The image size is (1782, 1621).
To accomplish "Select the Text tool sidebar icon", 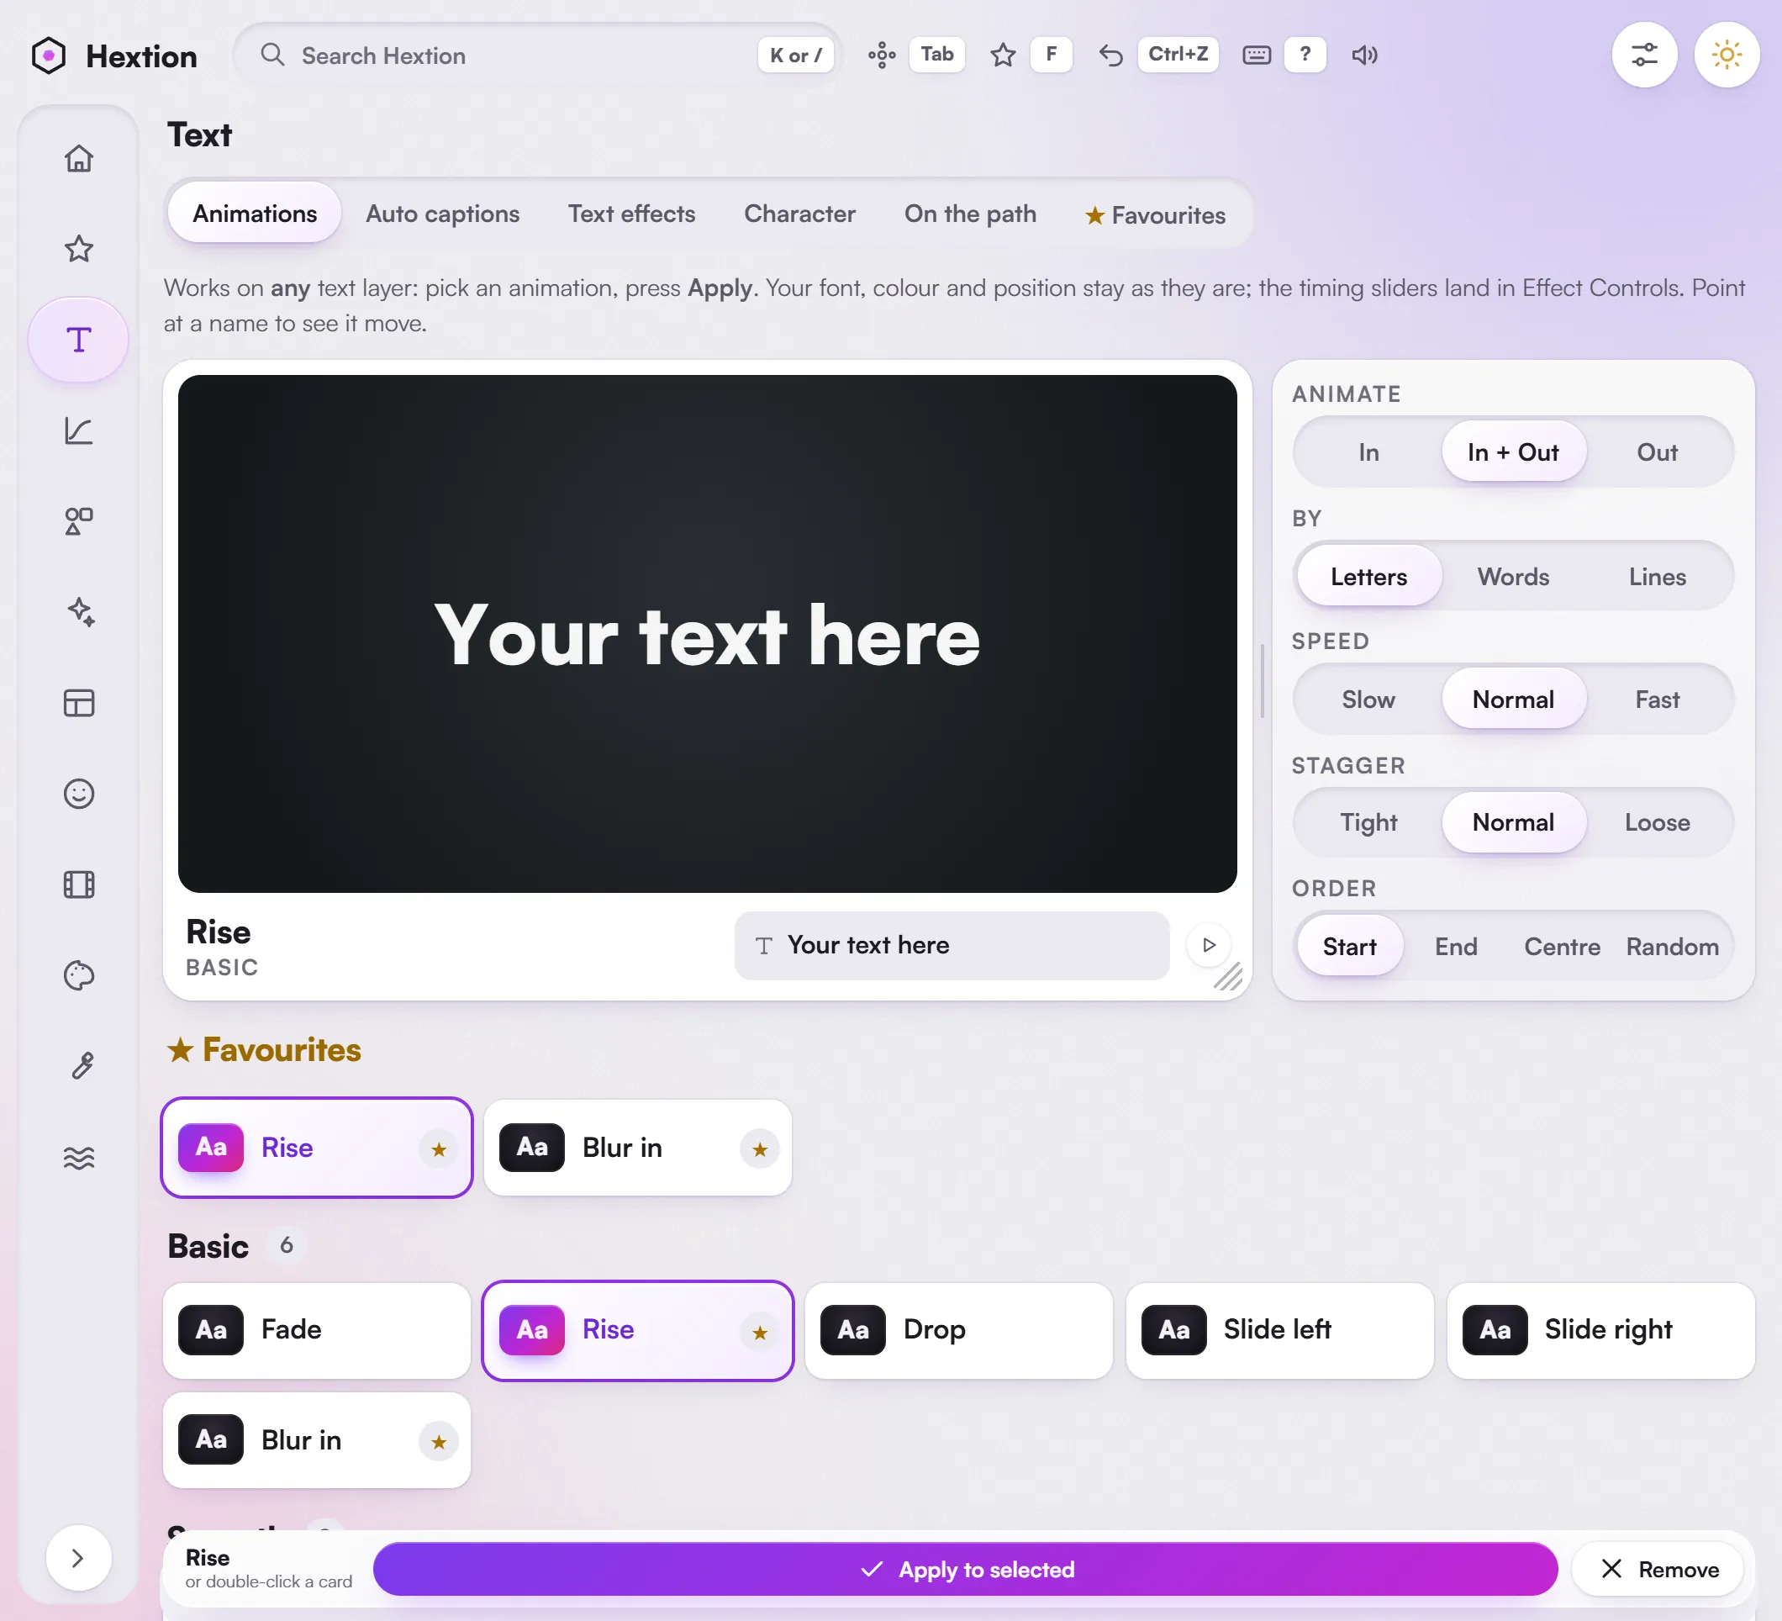I will coord(79,340).
